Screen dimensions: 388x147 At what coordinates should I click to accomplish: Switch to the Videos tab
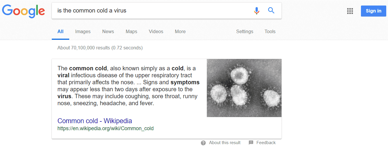[x=156, y=31]
